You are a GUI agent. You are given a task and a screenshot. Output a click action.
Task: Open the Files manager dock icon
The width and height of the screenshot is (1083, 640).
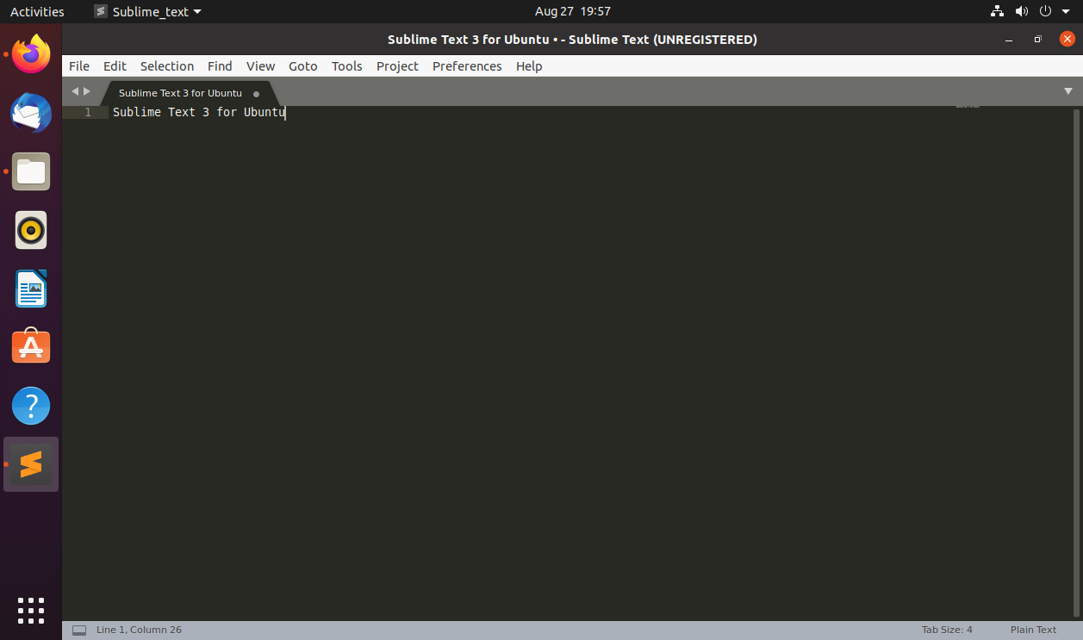pyautogui.click(x=31, y=171)
